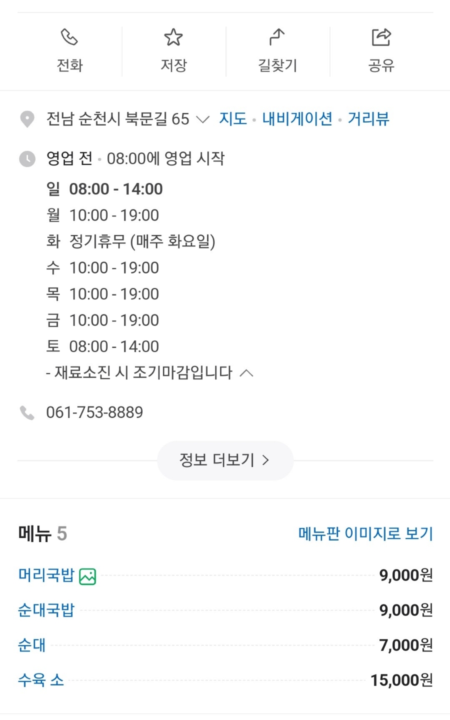The height and width of the screenshot is (720, 450).
Task: Open the 지도 map link
Action: (233, 119)
